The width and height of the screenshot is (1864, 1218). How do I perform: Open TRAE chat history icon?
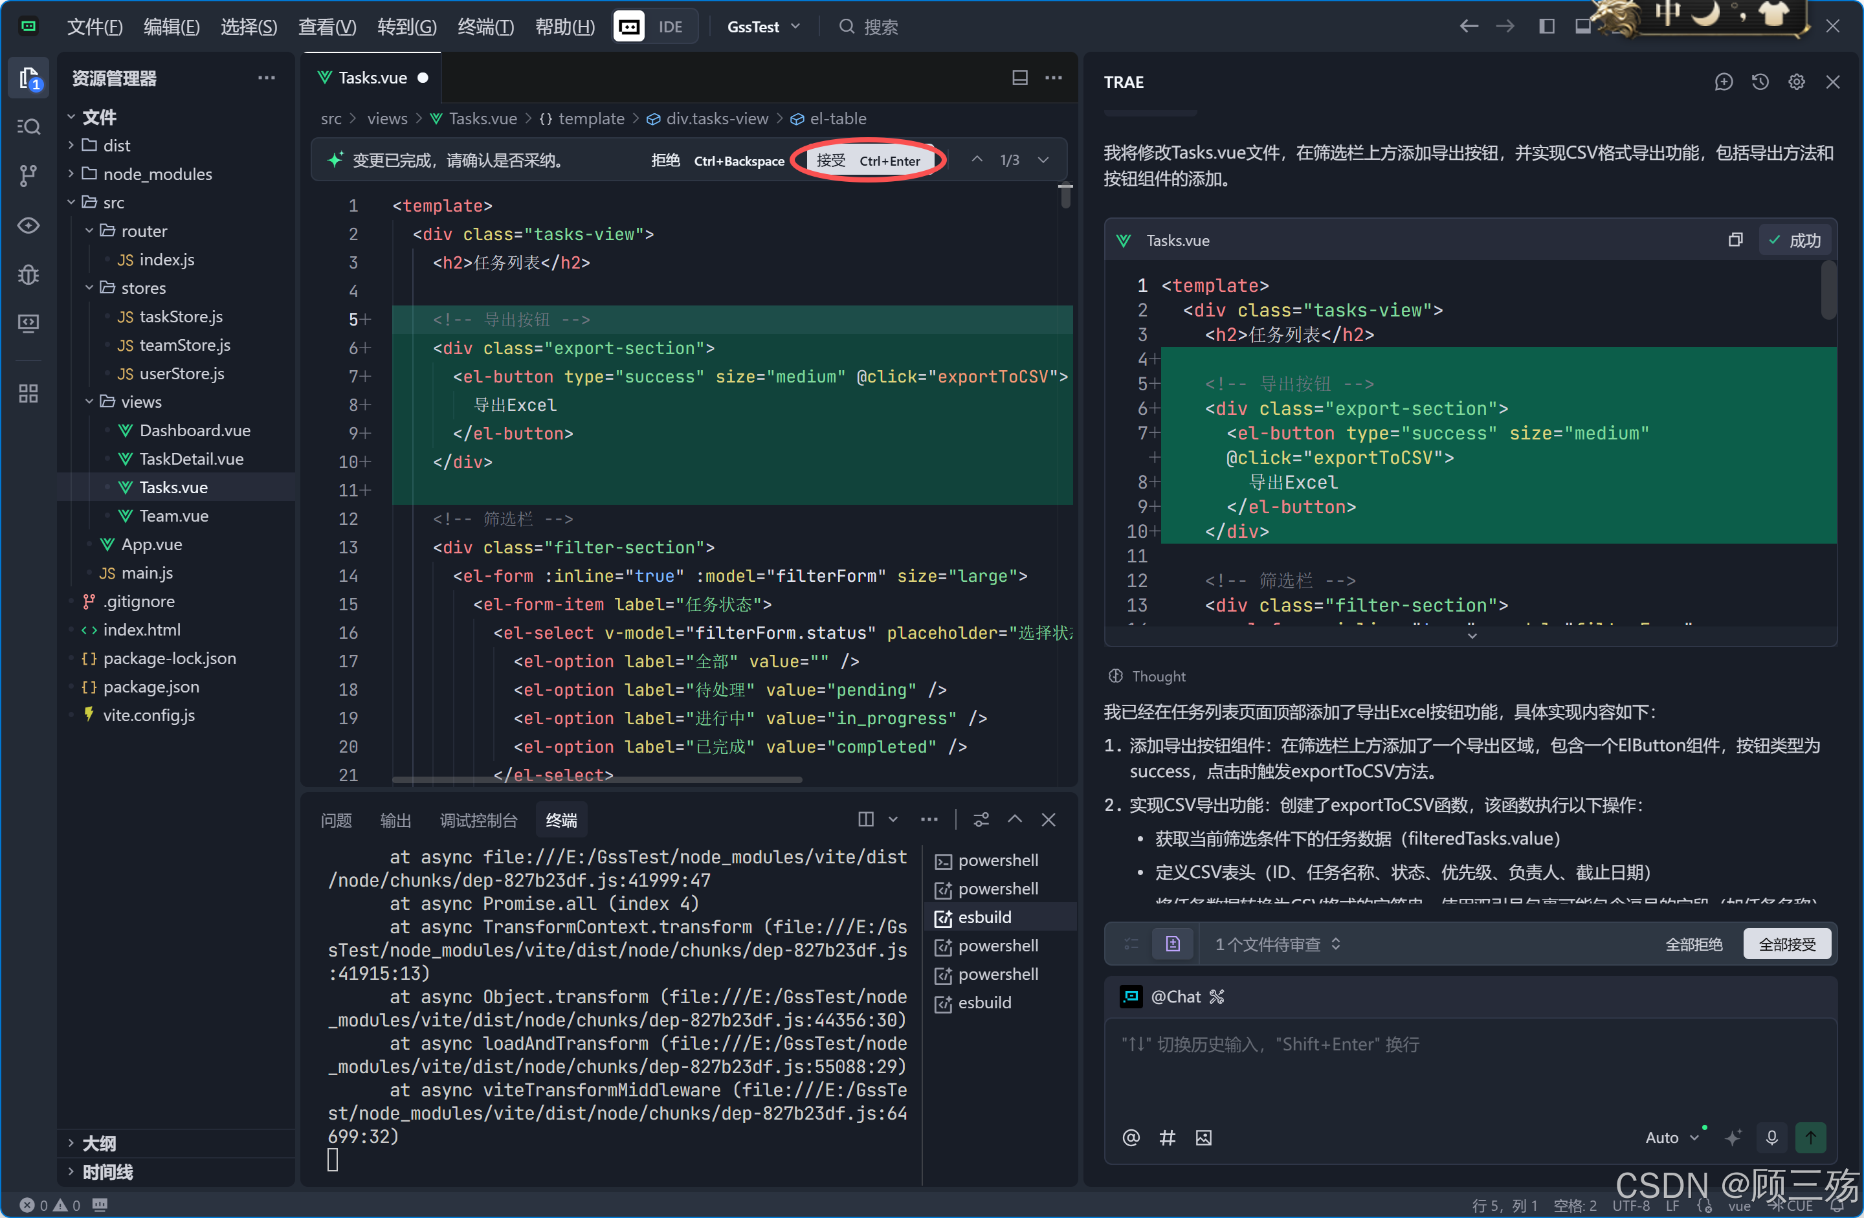[1760, 82]
